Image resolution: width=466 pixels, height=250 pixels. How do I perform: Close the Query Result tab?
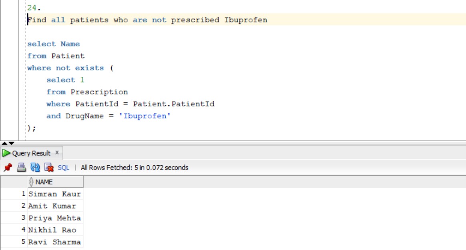[x=56, y=152]
